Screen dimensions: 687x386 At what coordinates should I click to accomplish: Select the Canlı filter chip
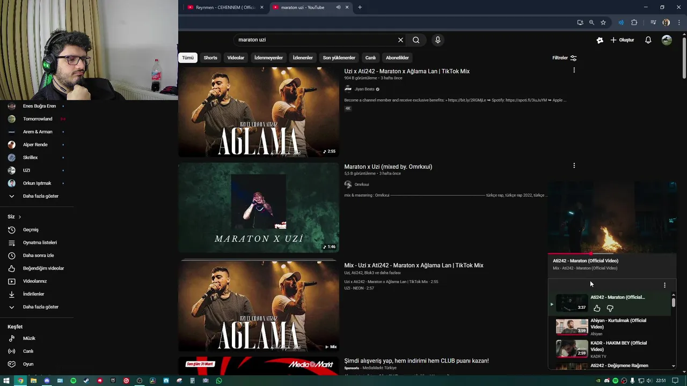370,58
